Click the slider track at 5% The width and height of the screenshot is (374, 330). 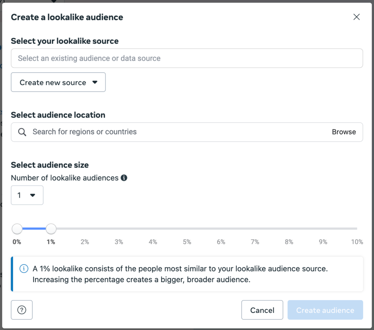click(187, 229)
